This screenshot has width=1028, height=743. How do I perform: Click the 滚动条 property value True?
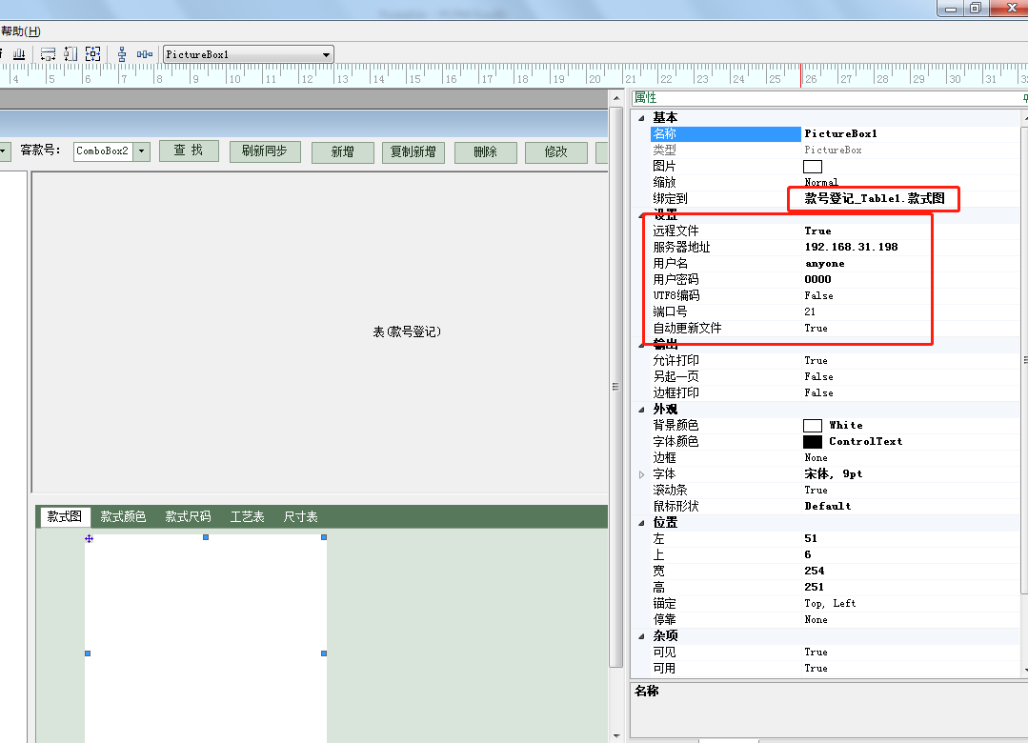[816, 491]
